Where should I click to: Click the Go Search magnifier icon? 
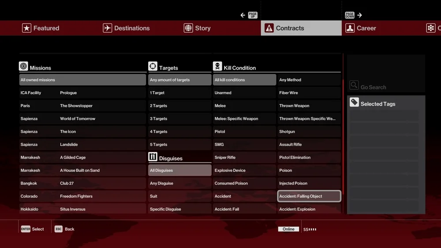(354, 85)
